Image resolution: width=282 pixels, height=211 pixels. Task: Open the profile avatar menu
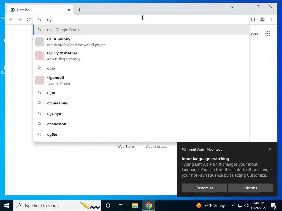pos(262,20)
